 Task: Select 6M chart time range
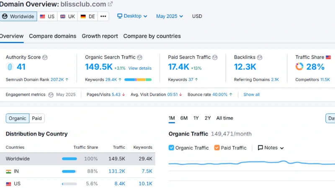coord(184,118)
